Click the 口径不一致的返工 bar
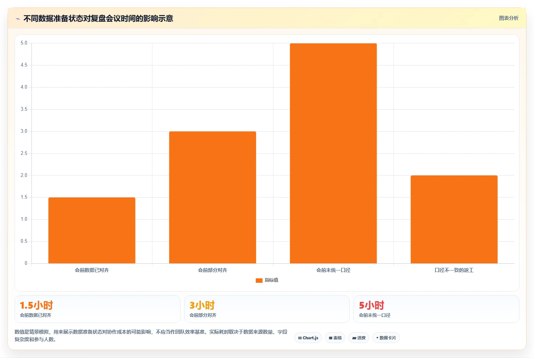This screenshot has height=358, width=534. 454,219
